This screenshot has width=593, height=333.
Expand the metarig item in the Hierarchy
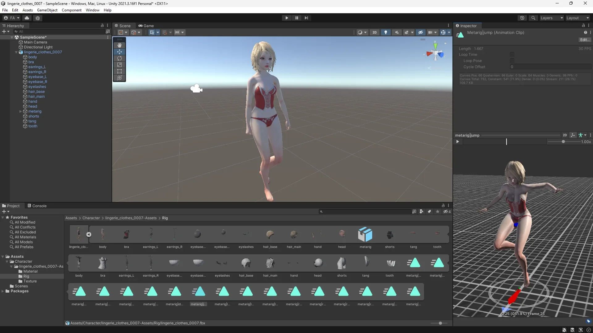click(20, 111)
